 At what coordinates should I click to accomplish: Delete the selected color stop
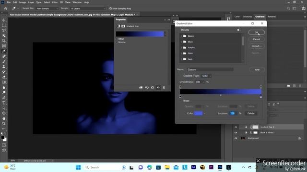tap(251, 113)
